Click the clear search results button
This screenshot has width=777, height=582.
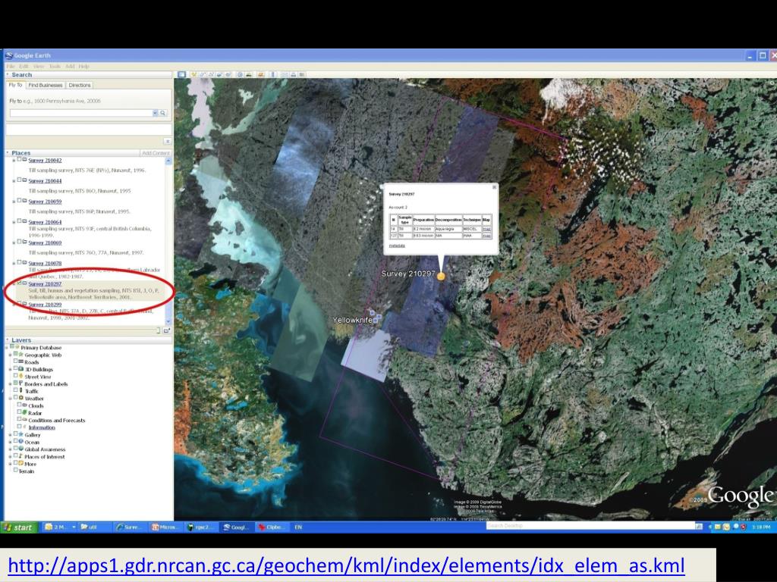pyautogui.click(x=167, y=142)
